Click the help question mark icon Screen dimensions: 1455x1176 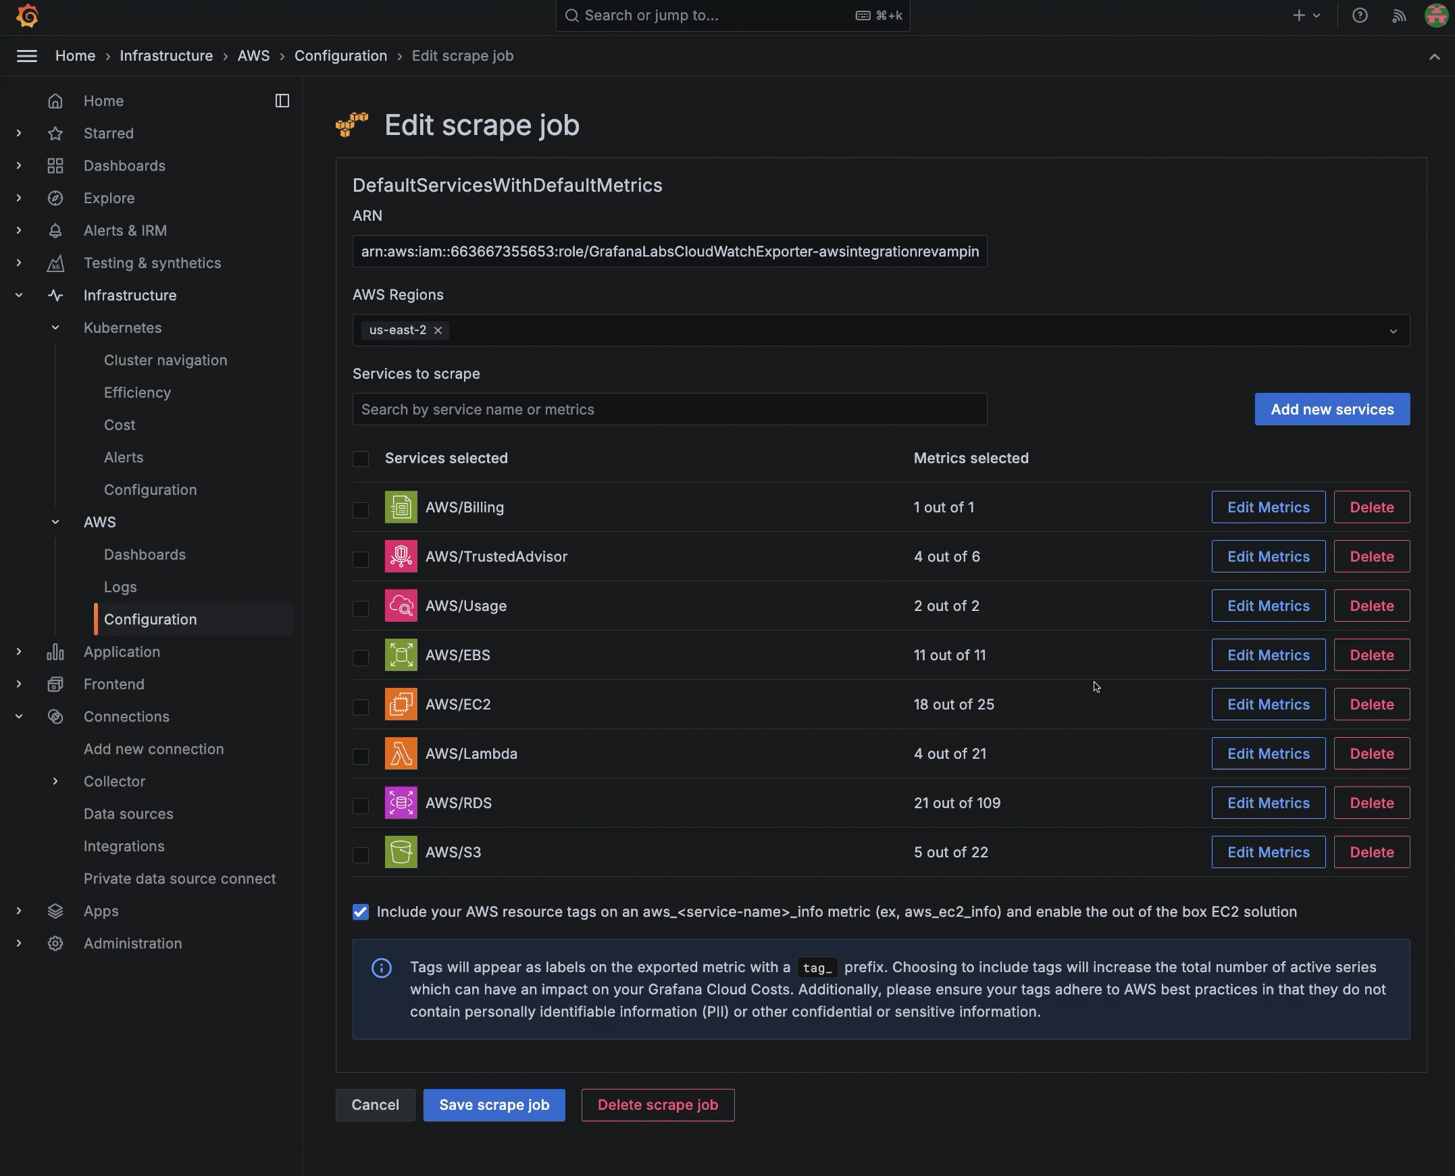tap(1360, 16)
